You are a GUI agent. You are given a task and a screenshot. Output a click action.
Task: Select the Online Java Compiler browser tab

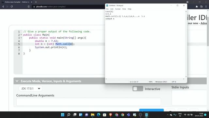coord(17,2)
